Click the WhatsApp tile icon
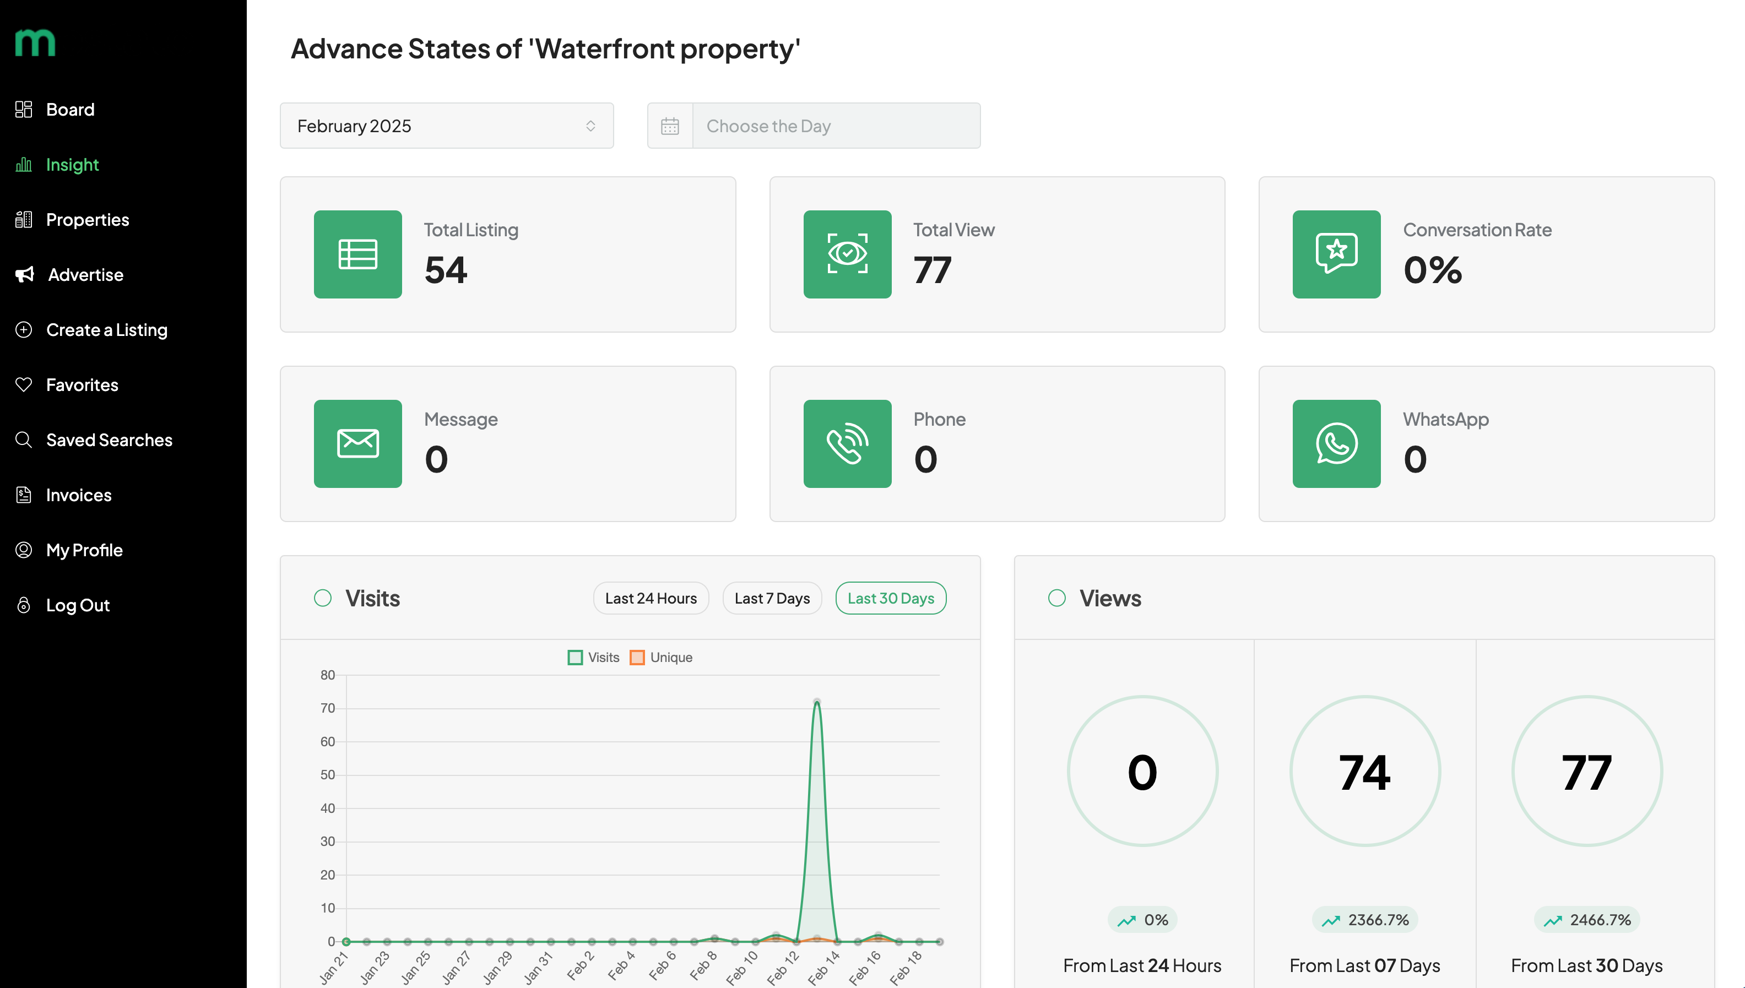Viewport: 1745px width, 988px height. click(1336, 443)
